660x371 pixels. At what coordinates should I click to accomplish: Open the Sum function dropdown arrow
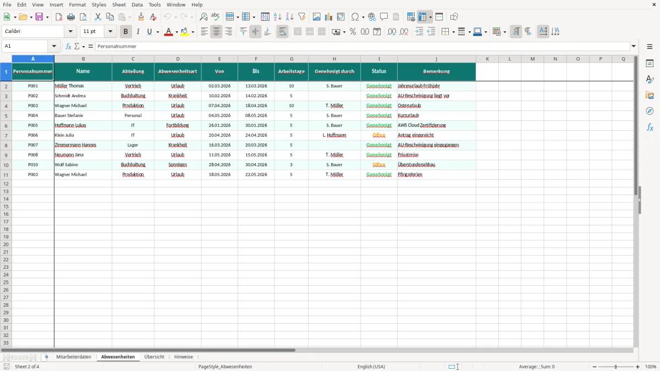click(x=84, y=47)
